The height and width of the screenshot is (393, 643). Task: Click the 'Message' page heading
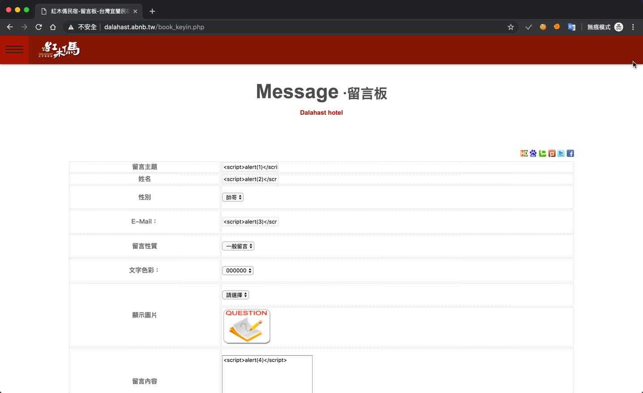tap(297, 91)
